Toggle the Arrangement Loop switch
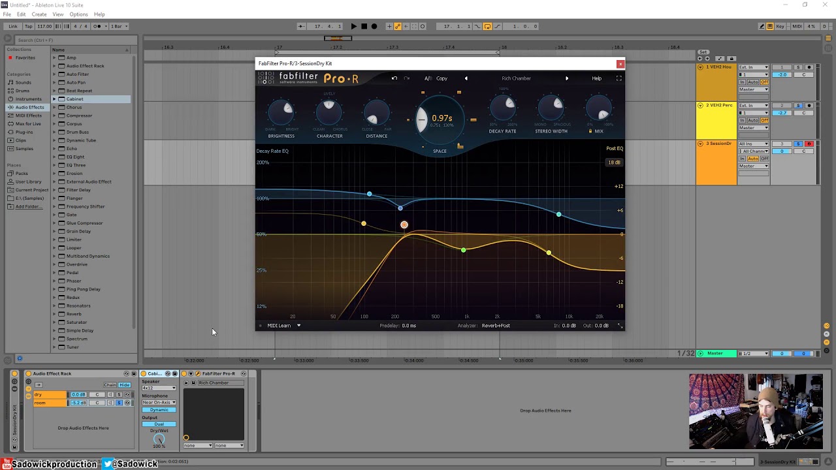 (x=487, y=26)
